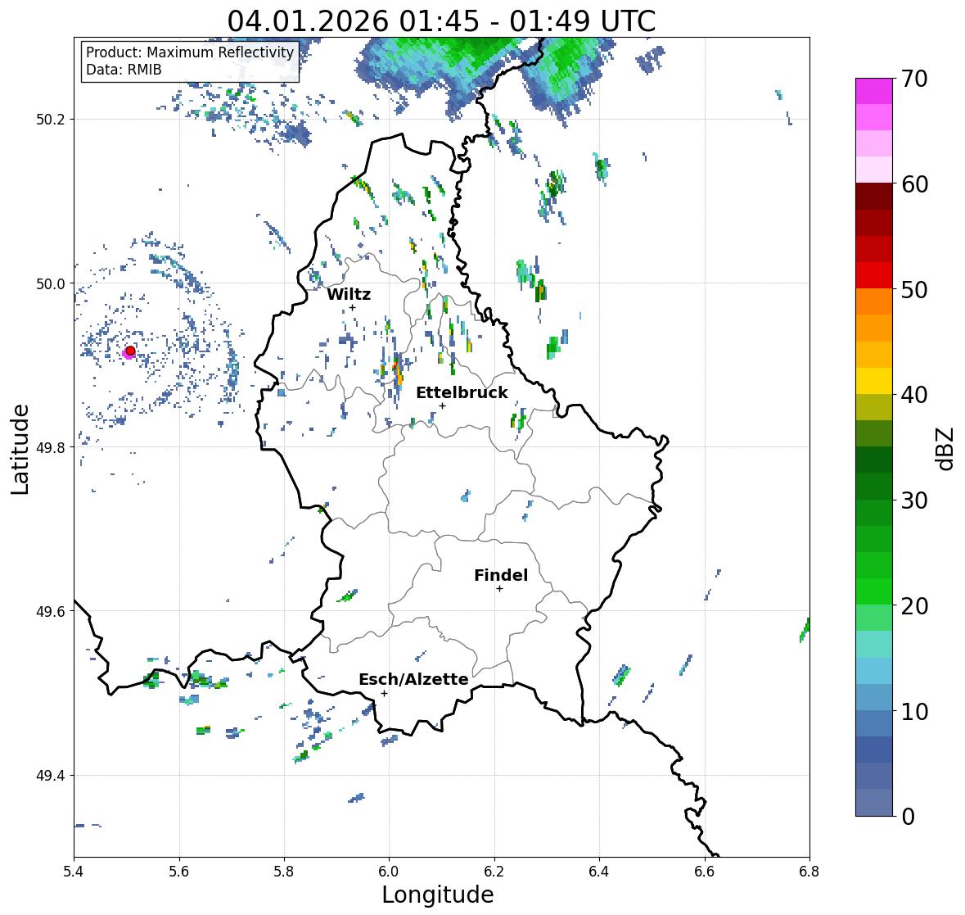Click the 50.0 latitude tick label
Screen dimensions: 965x915
tap(51, 284)
